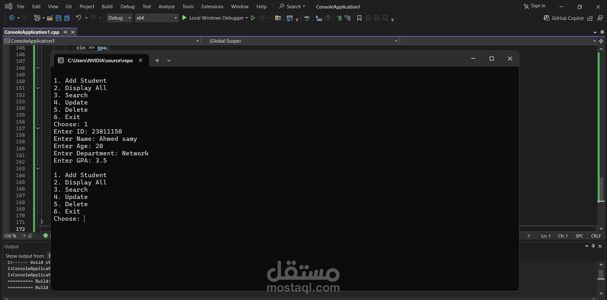Click the Visual Studio logo icon
Viewport: 607px width, 300px height.
(9, 6)
